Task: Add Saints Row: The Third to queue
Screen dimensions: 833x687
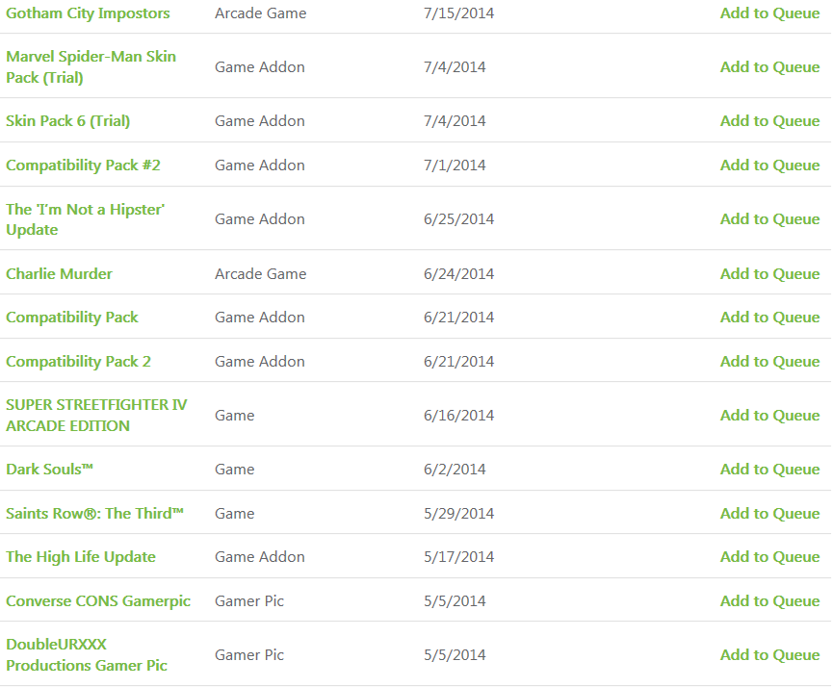Action: (x=769, y=514)
